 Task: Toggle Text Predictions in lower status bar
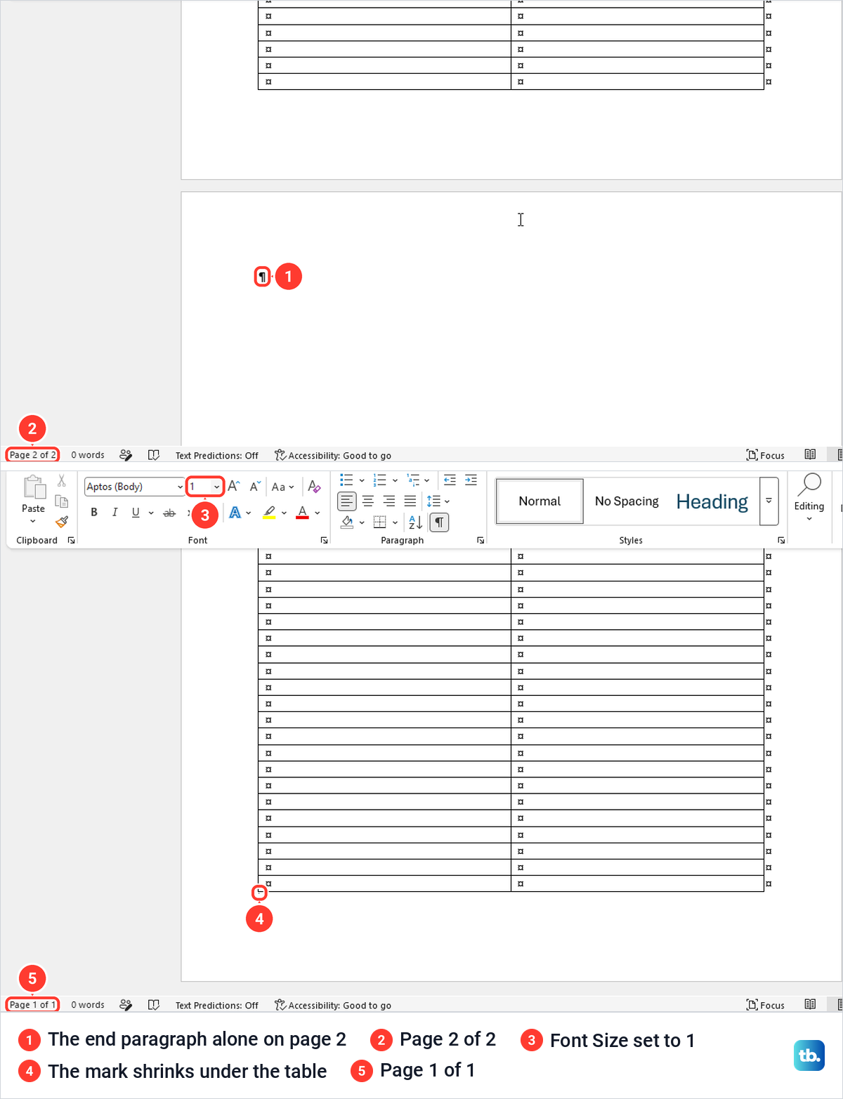point(217,1005)
